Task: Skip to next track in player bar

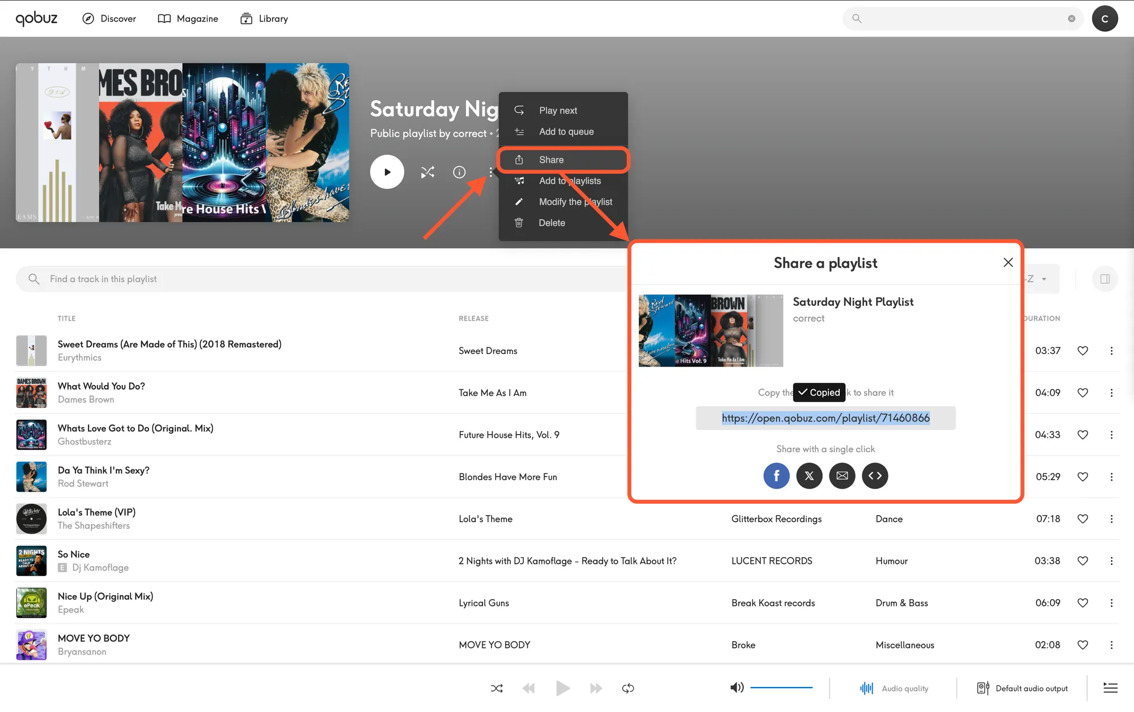Action: (596, 688)
